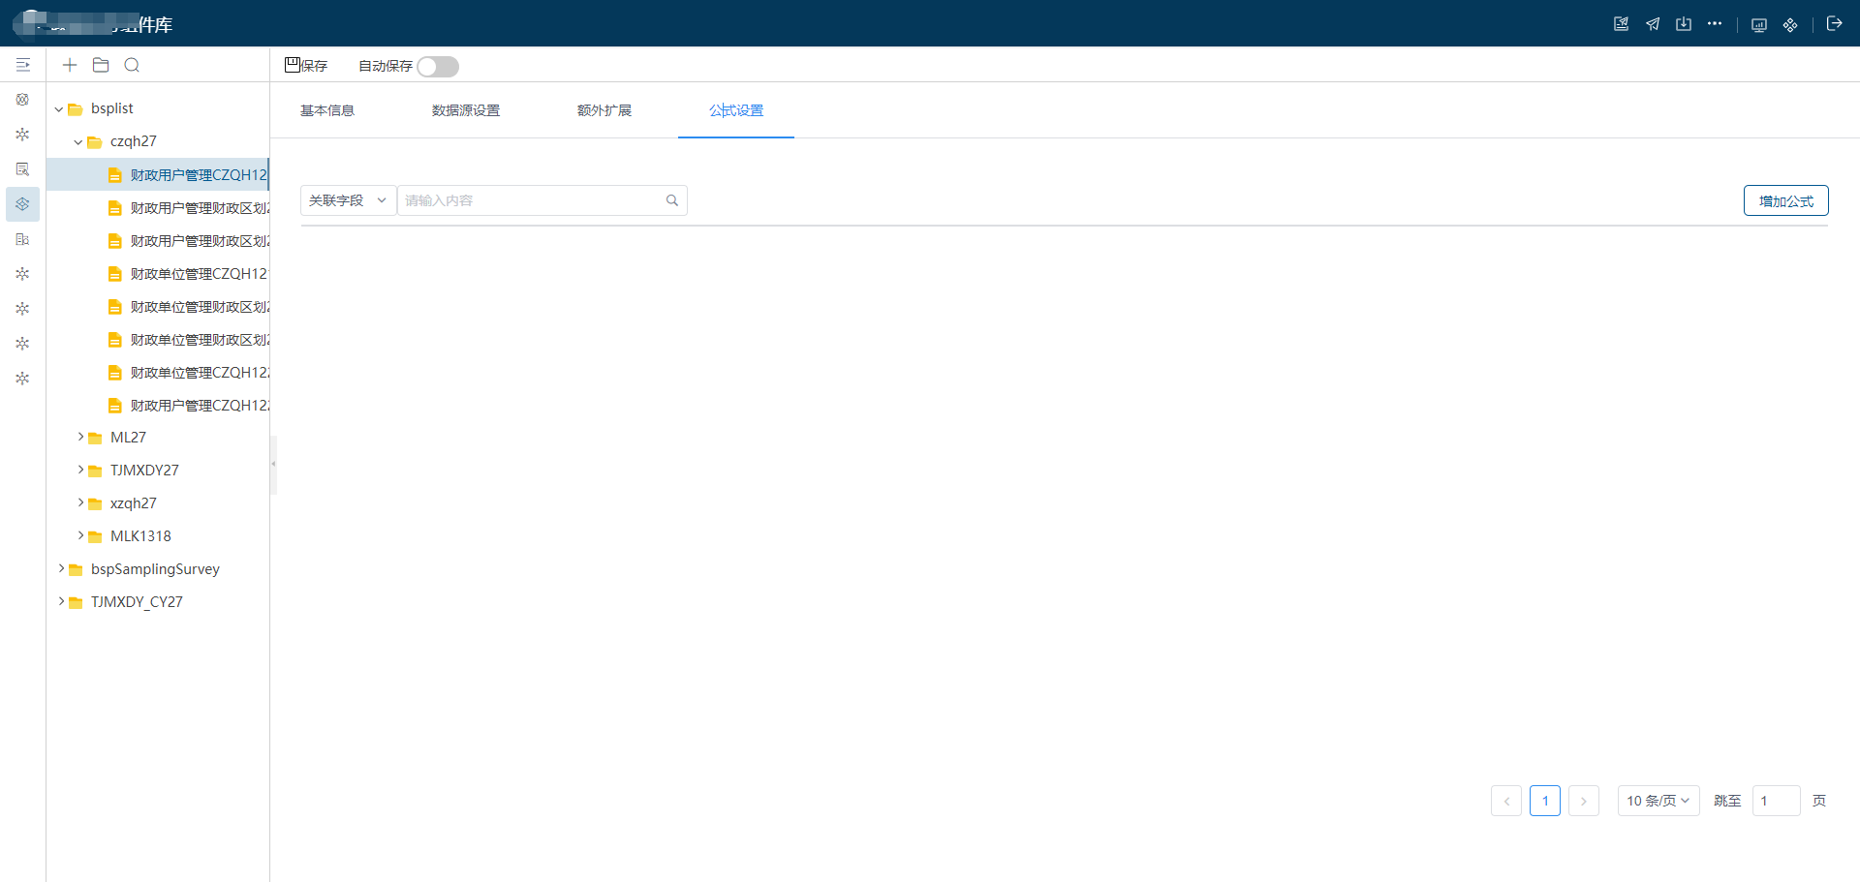Screen dimensions: 1860x882
Task: Focus the 请输入内容 search input
Action: point(542,200)
